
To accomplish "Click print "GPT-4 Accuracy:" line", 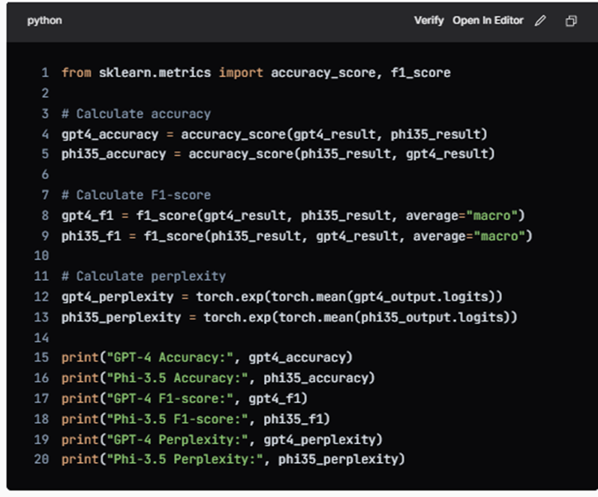I will [206, 357].
